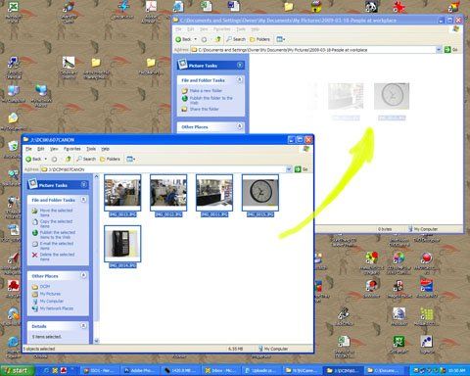470x376 pixels.
Task: Click E-mail the selected items link
Action: [57, 246]
